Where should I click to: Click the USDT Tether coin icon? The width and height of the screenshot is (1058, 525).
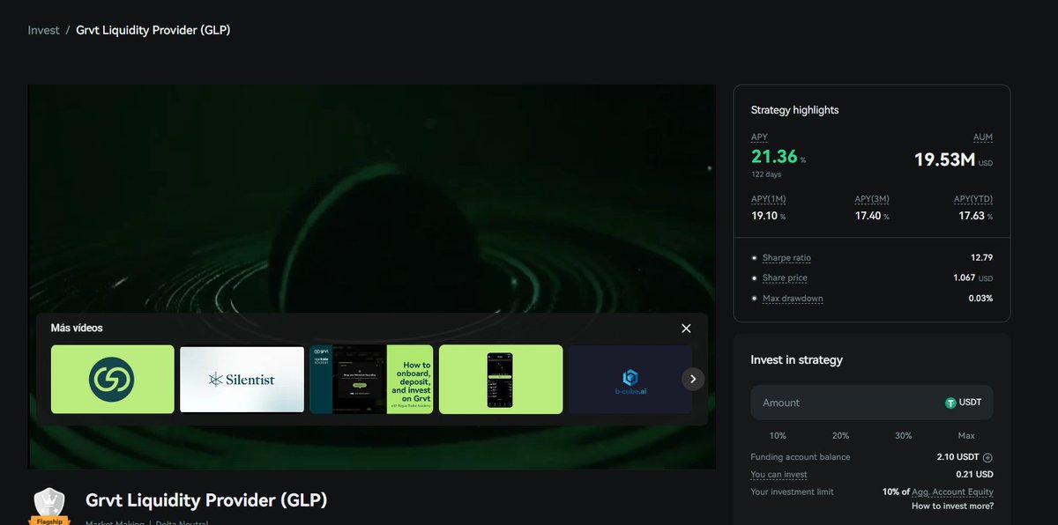tap(950, 403)
